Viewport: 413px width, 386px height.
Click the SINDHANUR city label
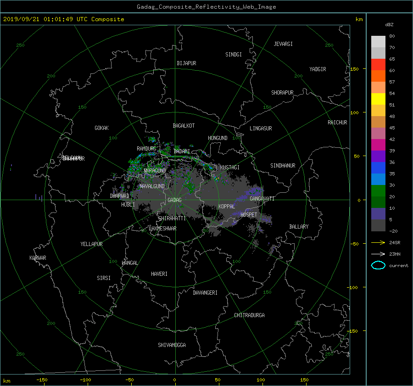pyautogui.click(x=283, y=166)
